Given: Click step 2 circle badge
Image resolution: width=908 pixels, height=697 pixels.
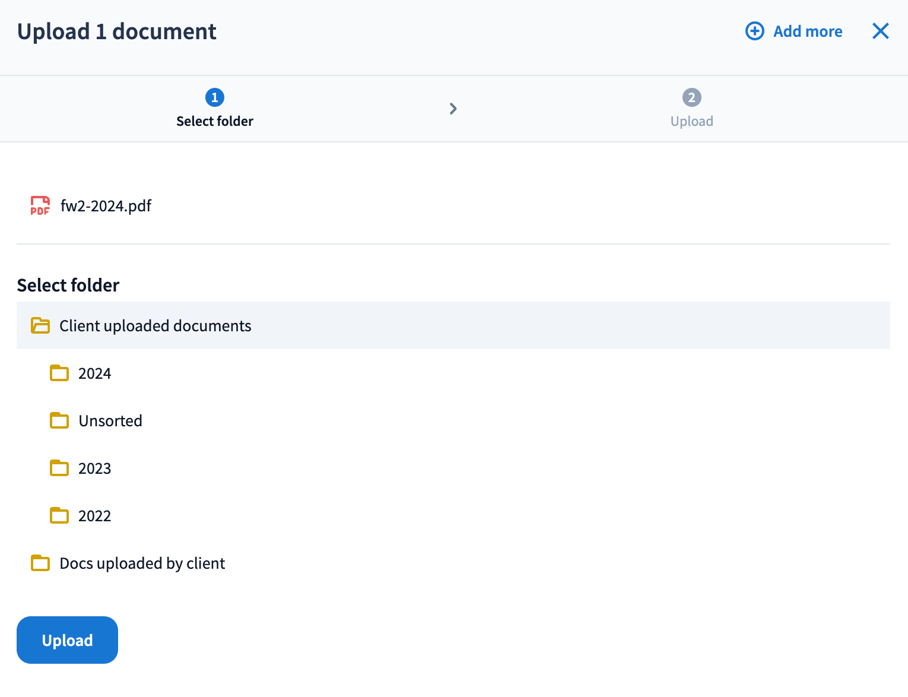Looking at the screenshot, I should coord(691,97).
